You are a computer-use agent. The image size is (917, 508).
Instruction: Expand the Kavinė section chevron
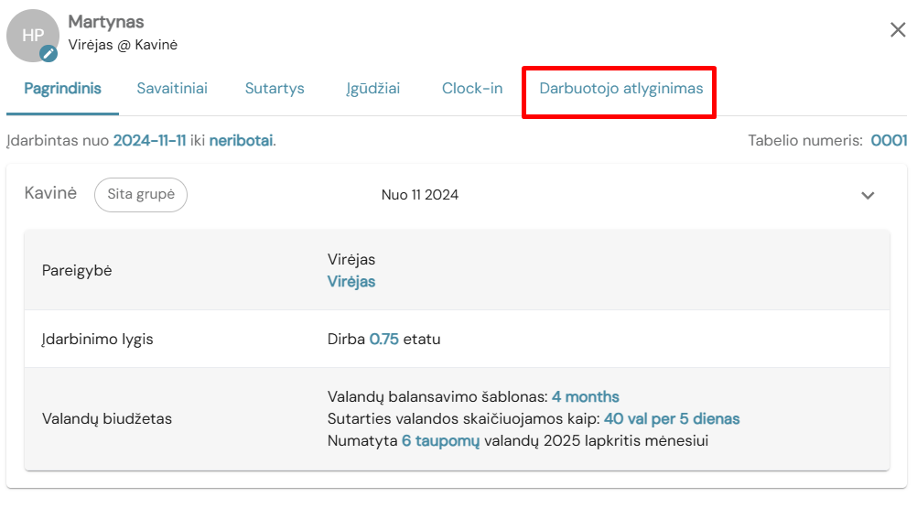(x=868, y=195)
